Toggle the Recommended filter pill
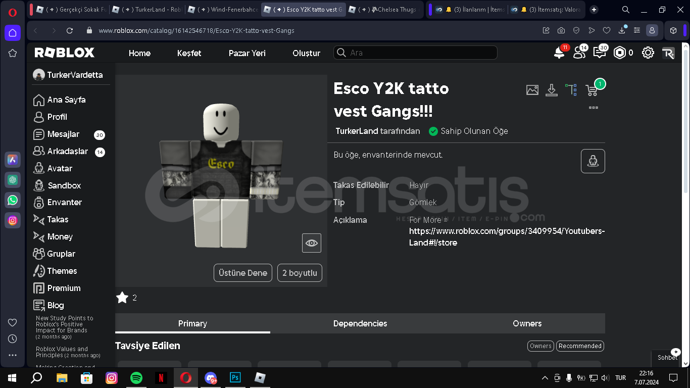Viewport: 690px width, 388px height. (580, 346)
